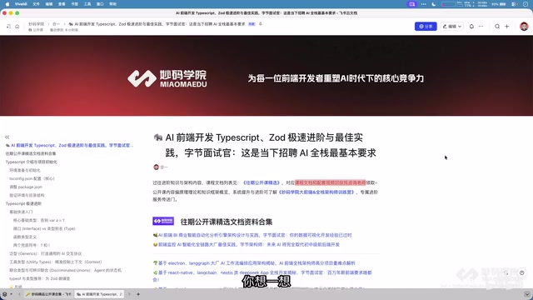Click the blue 分享 share button

click(426, 26)
